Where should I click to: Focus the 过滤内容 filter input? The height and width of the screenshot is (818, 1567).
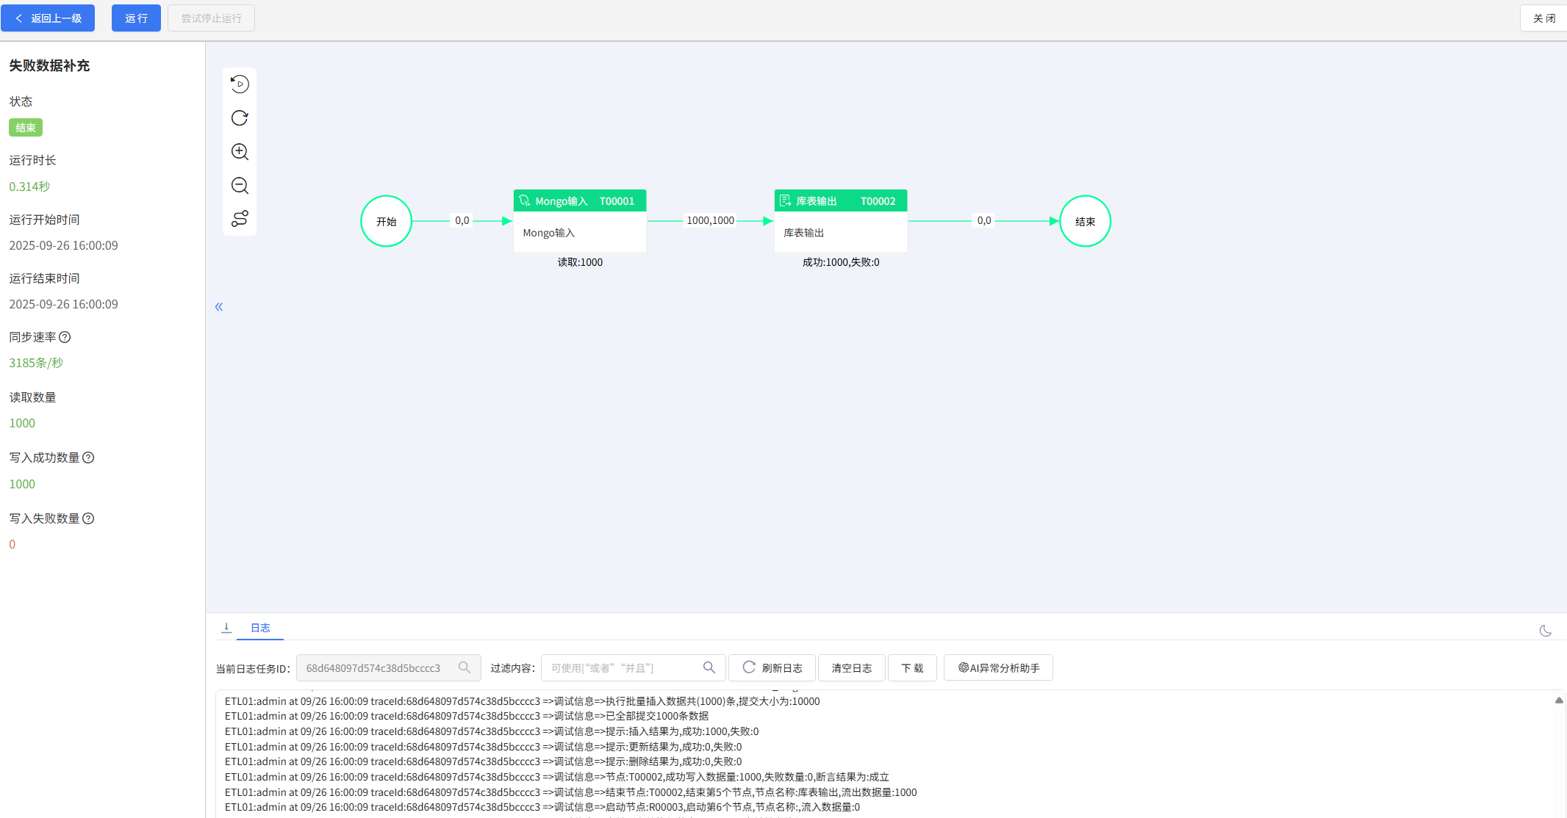[x=621, y=667]
